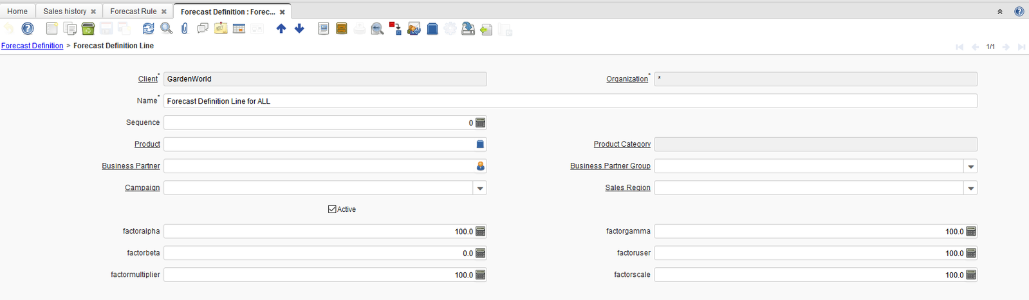Click the Forecast Definition breadcrumb link
1029x300 pixels.
[32, 46]
